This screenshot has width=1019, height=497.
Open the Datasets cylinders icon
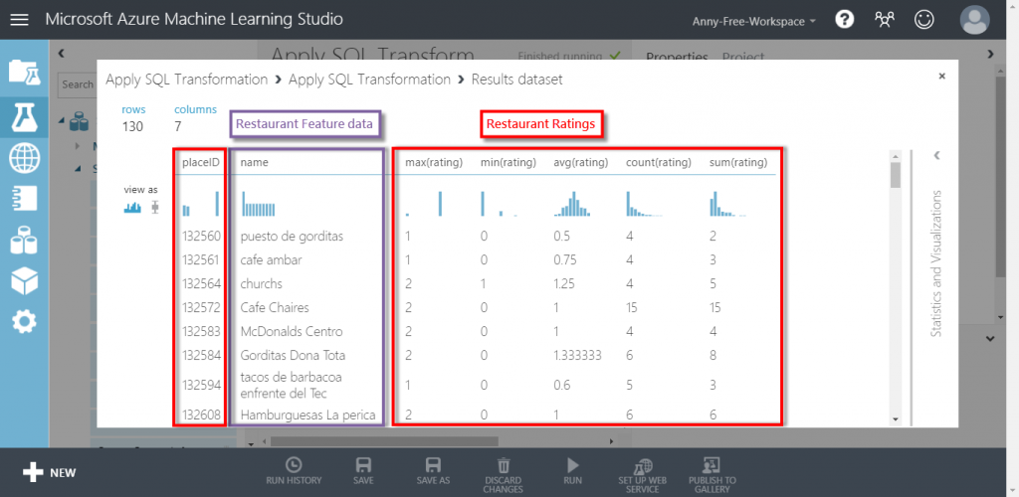tap(25, 241)
